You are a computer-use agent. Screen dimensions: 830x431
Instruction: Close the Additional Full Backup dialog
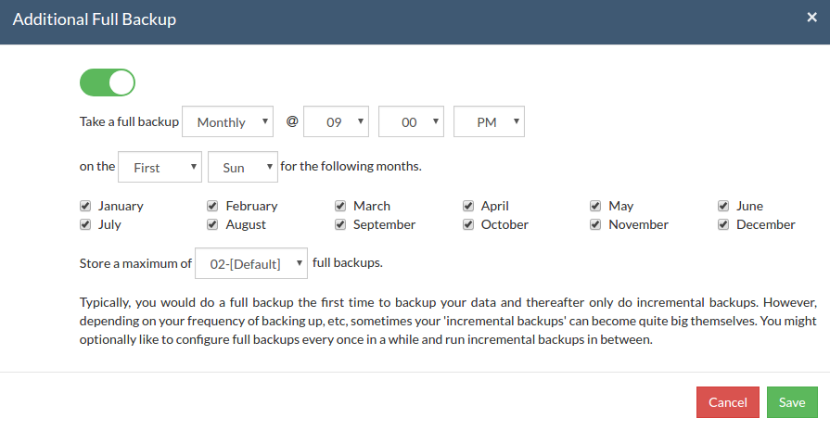(x=811, y=18)
